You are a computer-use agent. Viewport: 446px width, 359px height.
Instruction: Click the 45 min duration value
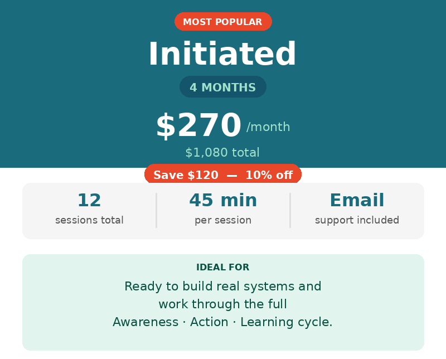click(x=223, y=200)
